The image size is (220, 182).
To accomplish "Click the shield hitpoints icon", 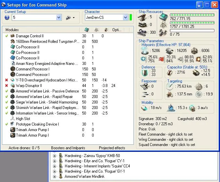I will point(145,51).
